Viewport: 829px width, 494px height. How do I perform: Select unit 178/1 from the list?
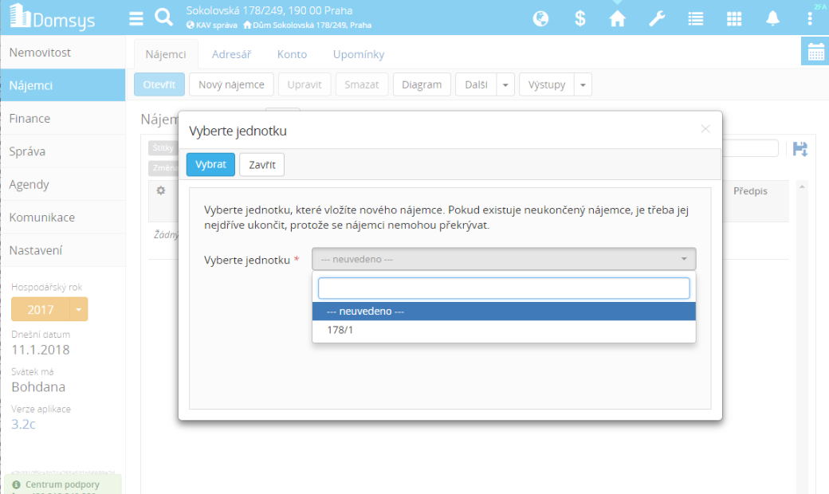click(x=503, y=330)
